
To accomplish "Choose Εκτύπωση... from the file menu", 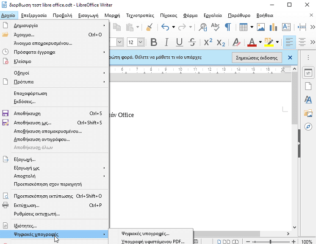I will (54, 205).
